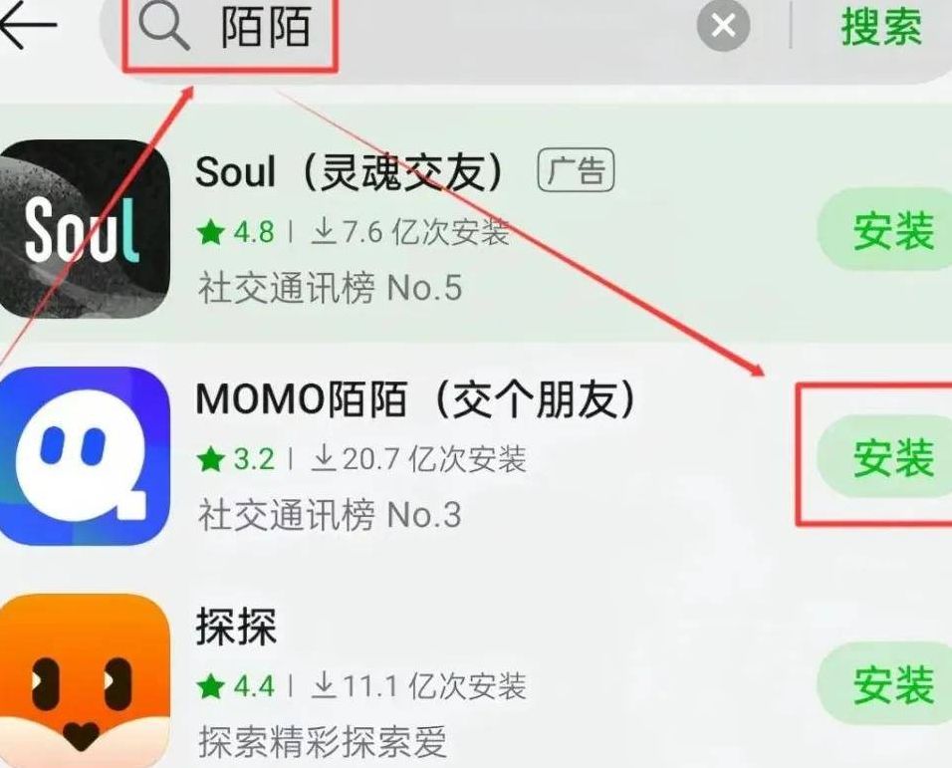Open MOMO陌陌 (交个朋友) title

[x=415, y=398]
